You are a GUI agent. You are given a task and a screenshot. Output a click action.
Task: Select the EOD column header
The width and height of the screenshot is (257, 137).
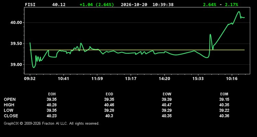(109, 94)
